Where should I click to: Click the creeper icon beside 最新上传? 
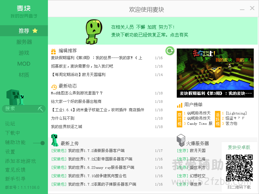55,140
